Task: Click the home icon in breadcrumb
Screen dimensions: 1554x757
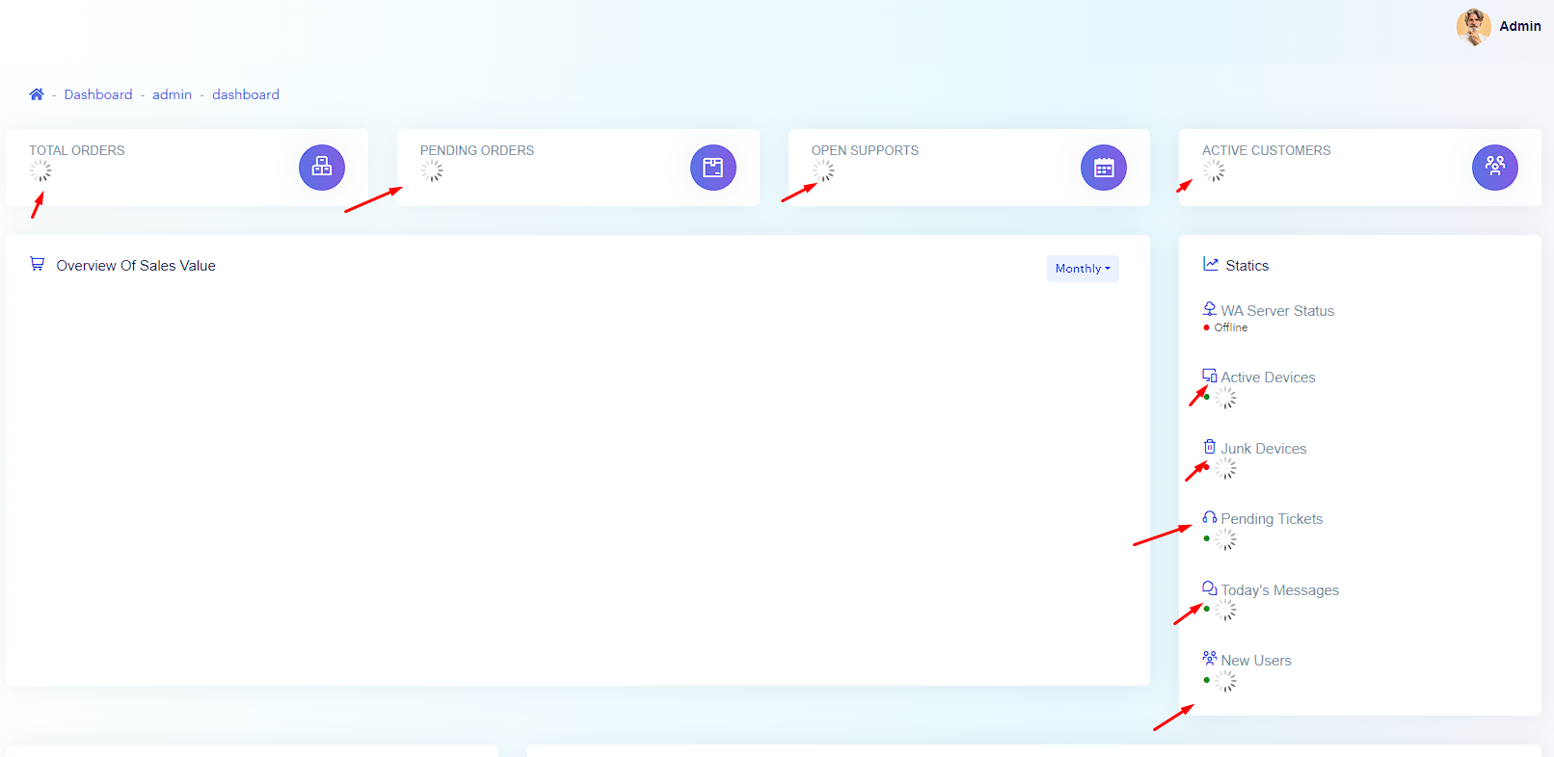Action: pyautogui.click(x=37, y=94)
